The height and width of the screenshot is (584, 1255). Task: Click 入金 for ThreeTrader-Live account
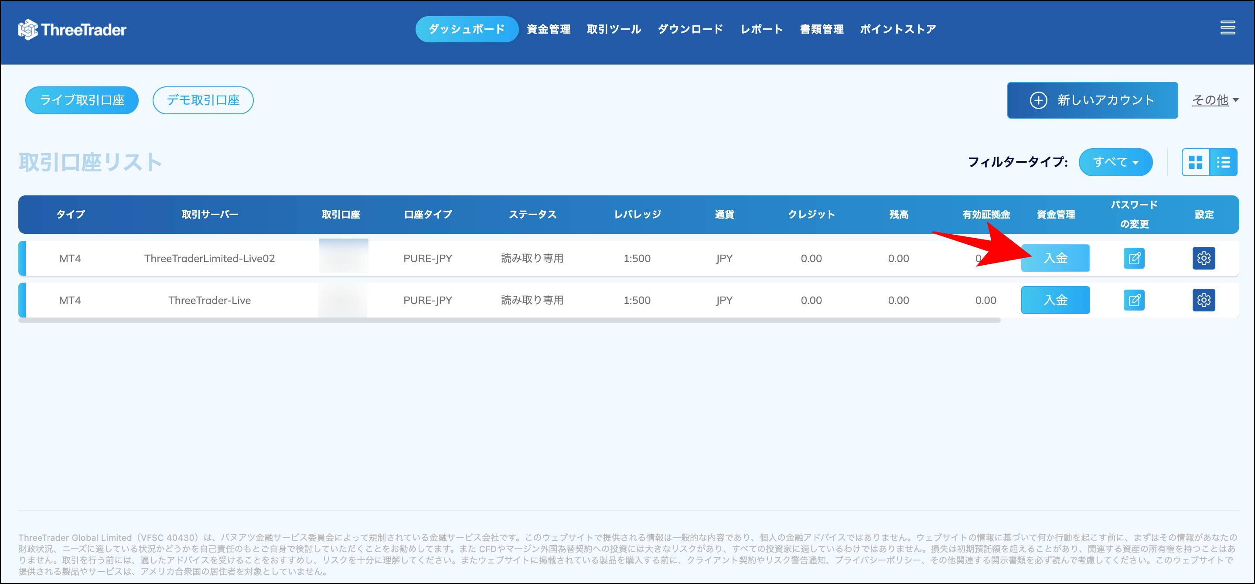[1055, 300]
